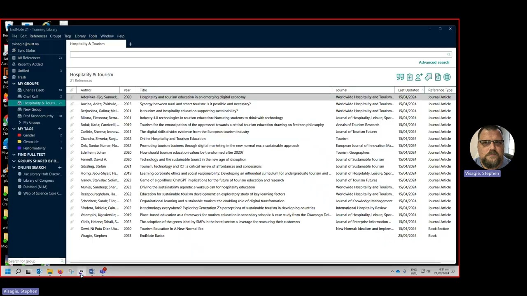
Task: Add a new tag with MY TAGS plus
Action: (60, 129)
